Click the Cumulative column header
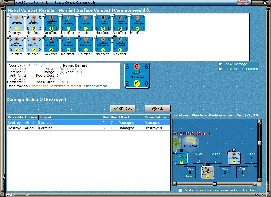Screen dimensions: 271x197 pyautogui.click(x=157, y=117)
